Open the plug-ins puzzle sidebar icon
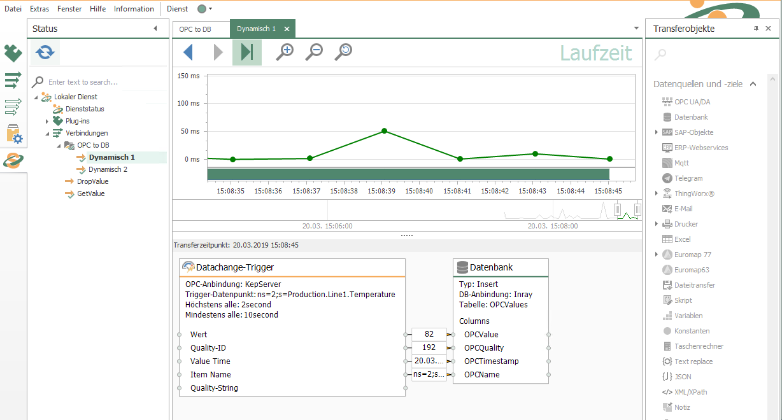 [13, 53]
